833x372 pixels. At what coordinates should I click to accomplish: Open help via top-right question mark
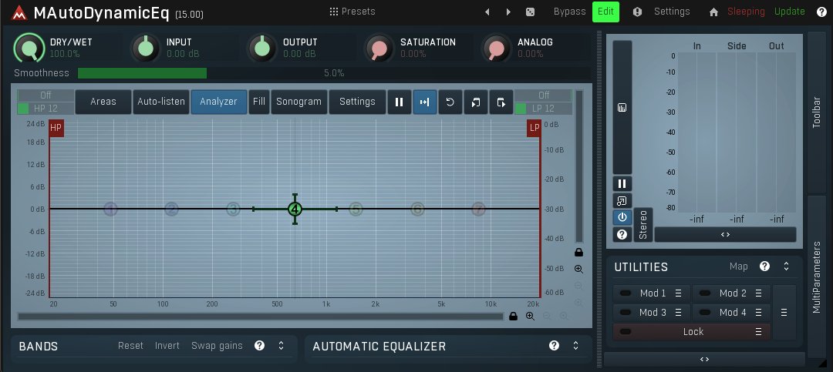[x=821, y=12]
